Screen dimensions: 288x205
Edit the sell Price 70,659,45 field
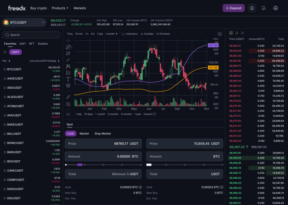185,144
